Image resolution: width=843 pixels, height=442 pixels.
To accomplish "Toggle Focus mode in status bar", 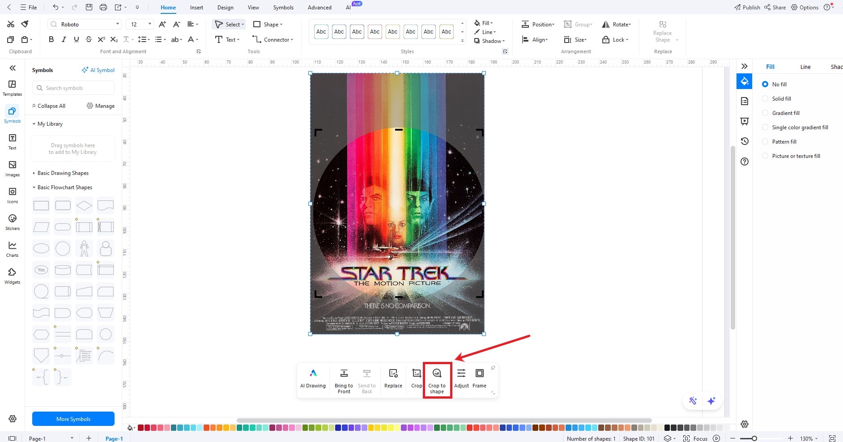I will pos(695,438).
